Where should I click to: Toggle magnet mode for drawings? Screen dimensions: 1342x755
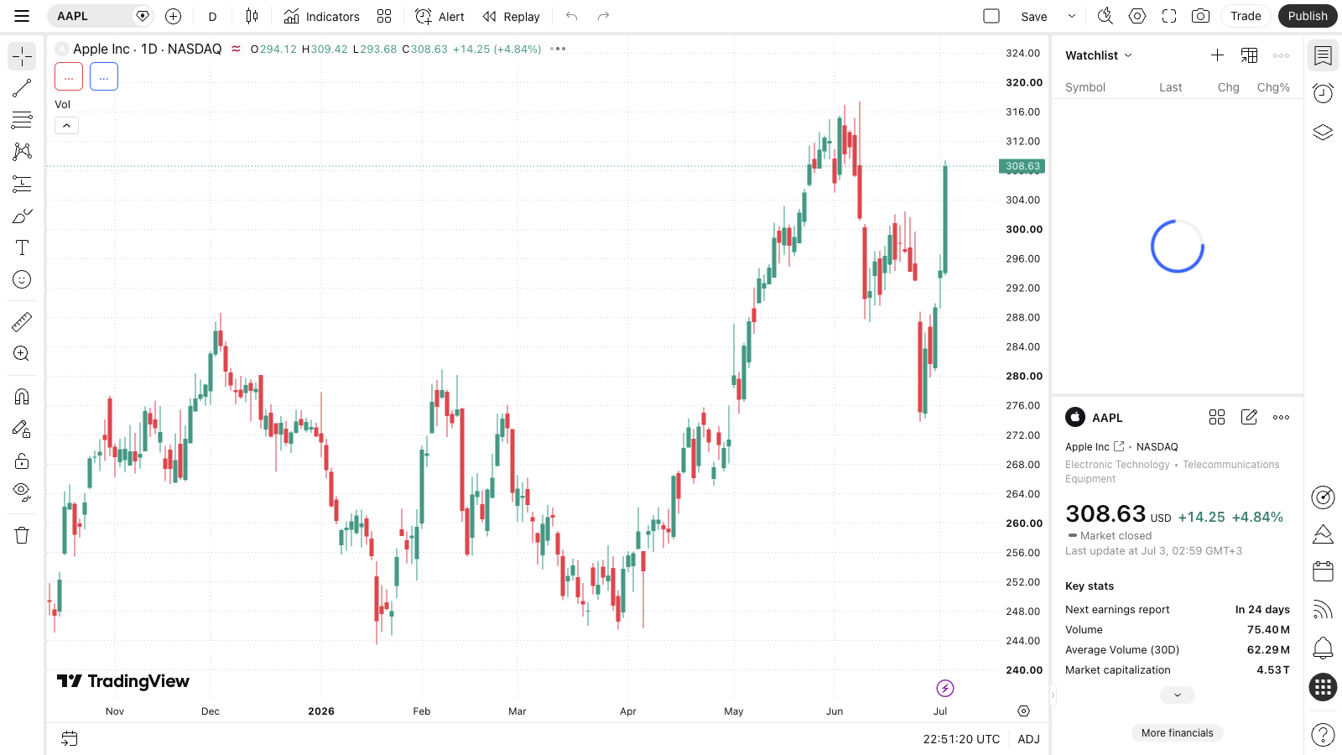coord(22,396)
